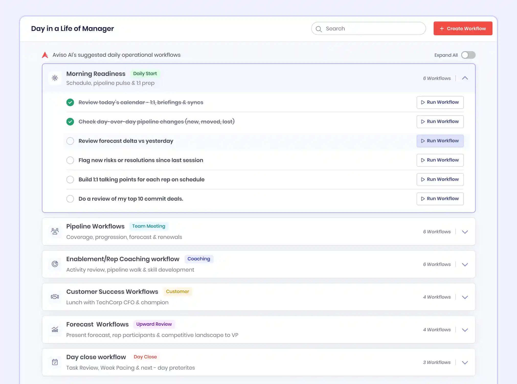
Task: Click the Customer Success handshake icon
Action: (x=55, y=297)
